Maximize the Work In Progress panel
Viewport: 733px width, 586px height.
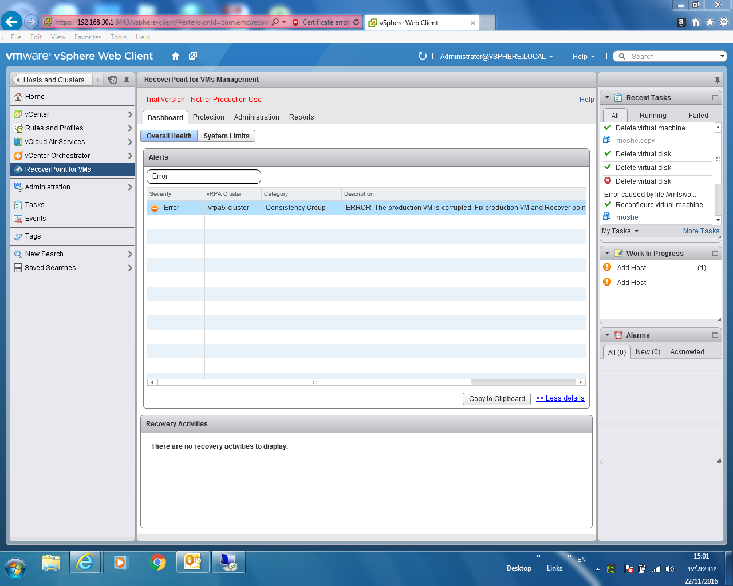pyautogui.click(x=715, y=254)
